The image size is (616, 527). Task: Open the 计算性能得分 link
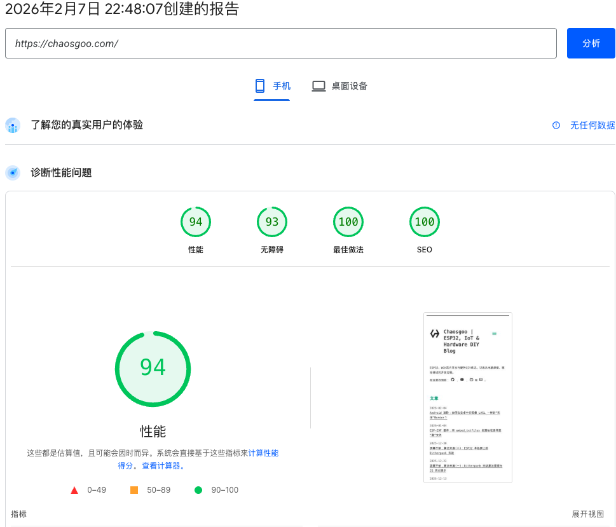coord(262,453)
